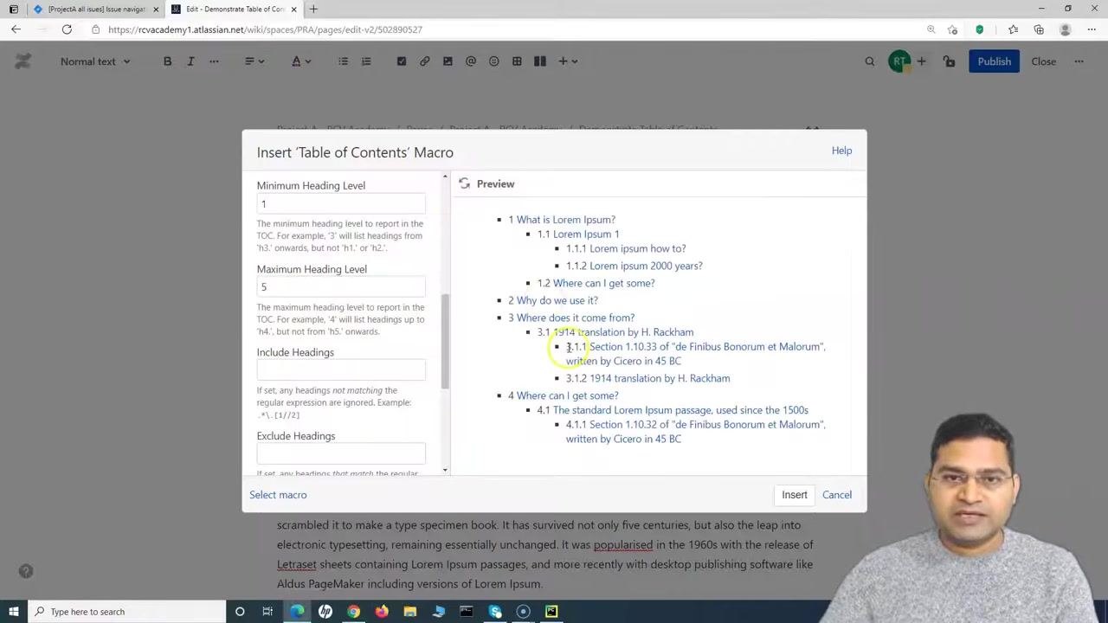Open page restrictions lock icon
Screen dimensions: 1108x623
coord(950,61)
